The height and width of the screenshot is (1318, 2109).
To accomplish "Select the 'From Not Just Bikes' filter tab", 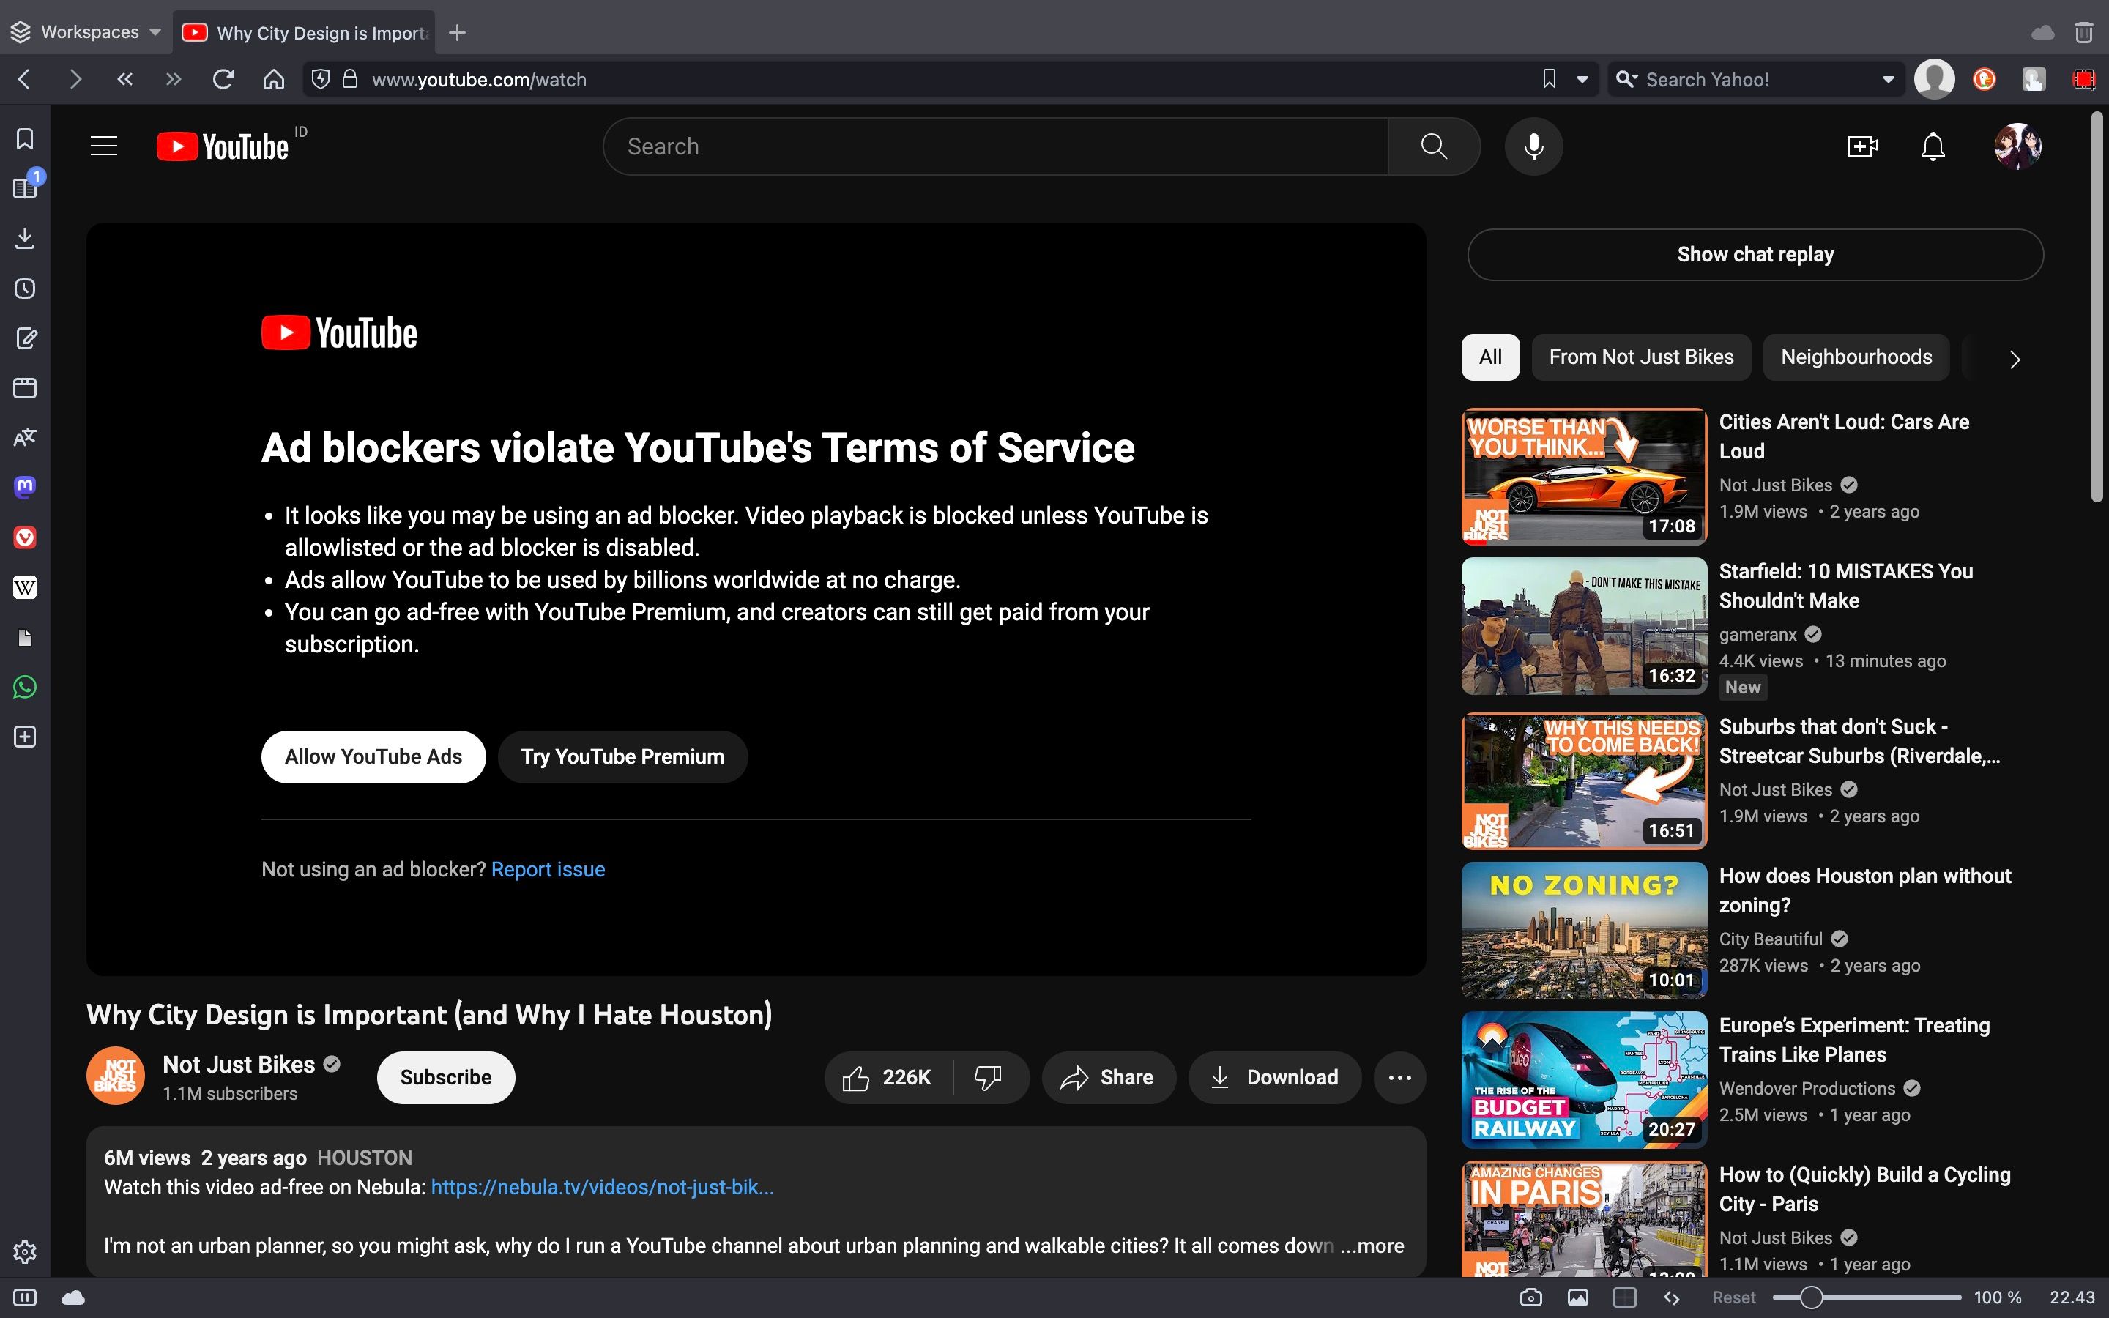I will [1640, 357].
